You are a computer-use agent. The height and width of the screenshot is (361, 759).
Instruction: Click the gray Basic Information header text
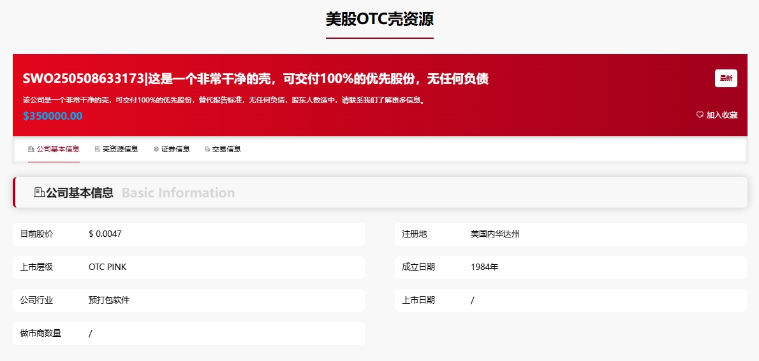click(178, 193)
